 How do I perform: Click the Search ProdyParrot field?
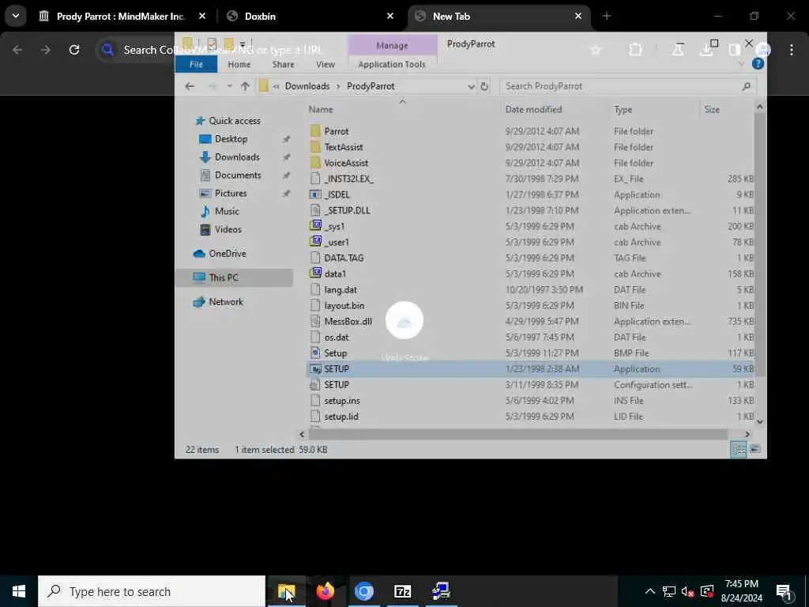coord(627,86)
